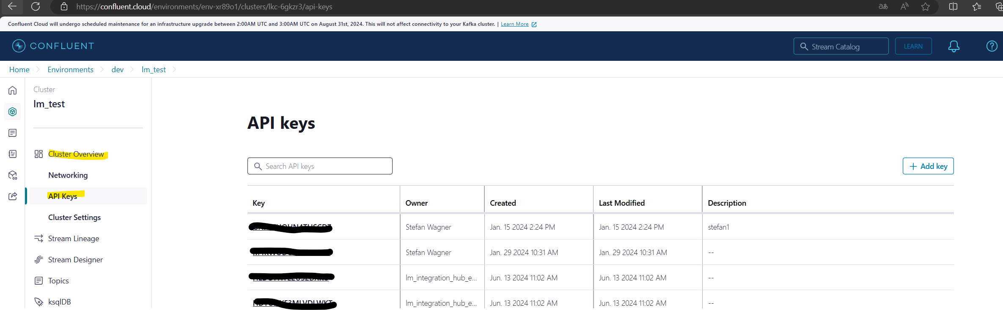Click Stefan Wagner in Jan. 15 row
The image size is (1003, 310).
[x=428, y=227]
